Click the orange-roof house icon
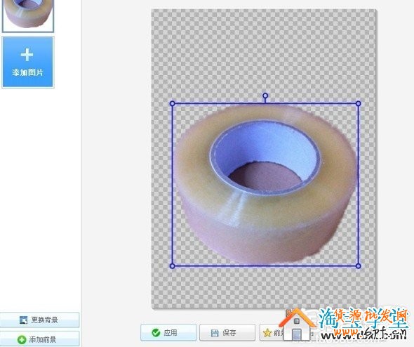Viewport: 414px width, 347px height. [x=298, y=324]
